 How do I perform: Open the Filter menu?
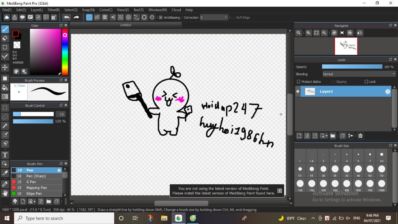[54, 10]
